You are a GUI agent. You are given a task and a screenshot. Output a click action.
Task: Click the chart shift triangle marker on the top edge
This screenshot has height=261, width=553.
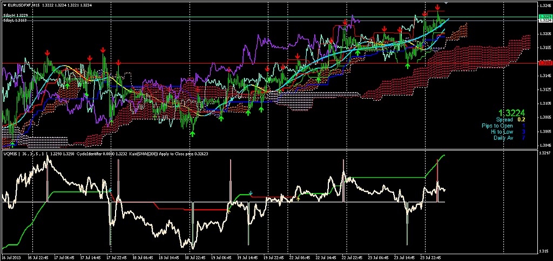coord(446,4)
